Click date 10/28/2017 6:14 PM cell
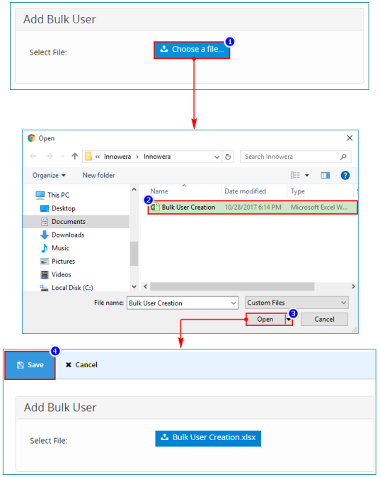The image size is (380, 477). click(x=253, y=208)
